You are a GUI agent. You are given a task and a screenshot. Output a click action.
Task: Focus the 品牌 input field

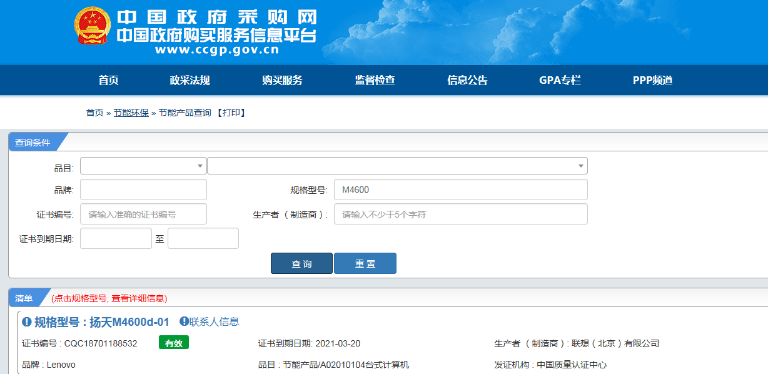pos(143,190)
